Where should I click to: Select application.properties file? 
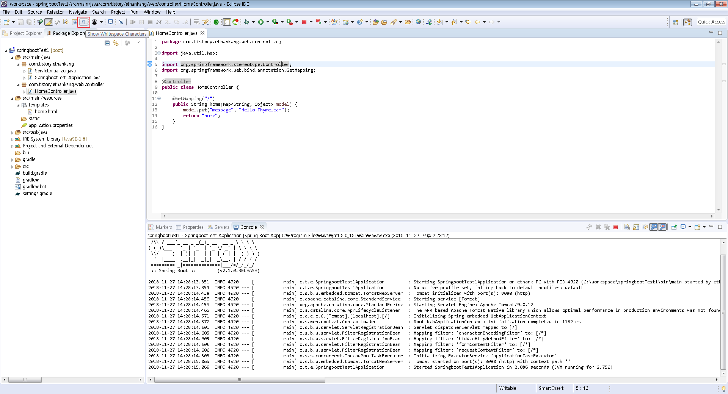click(x=50, y=125)
